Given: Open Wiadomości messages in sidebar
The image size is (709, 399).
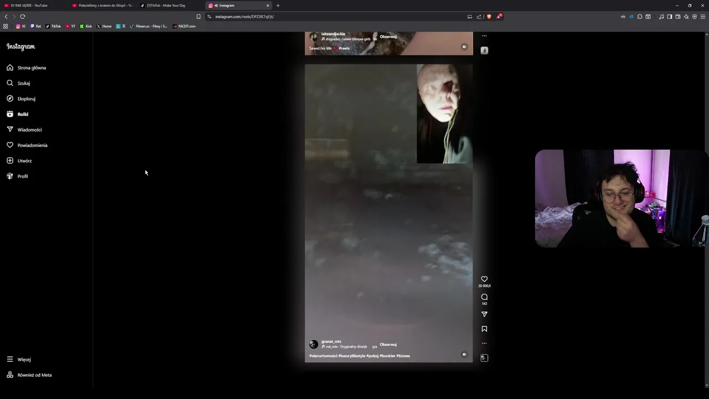Looking at the screenshot, I should click(24, 130).
